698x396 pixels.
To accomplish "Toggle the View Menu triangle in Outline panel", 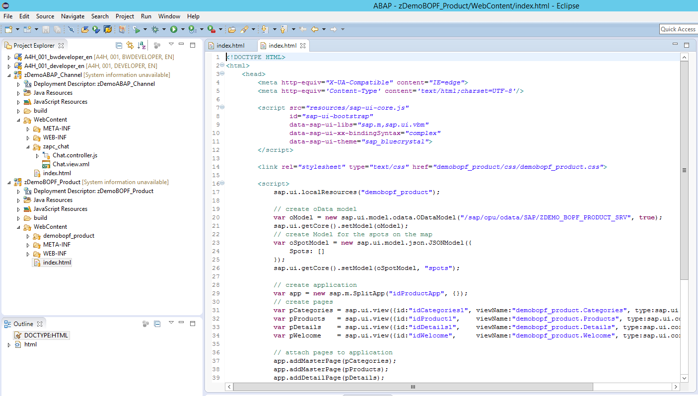I will pyautogui.click(x=170, y=324).
